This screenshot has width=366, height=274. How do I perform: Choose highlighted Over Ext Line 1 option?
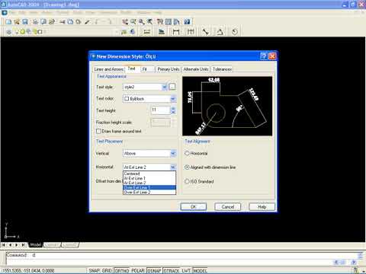(x=149, y=187)
